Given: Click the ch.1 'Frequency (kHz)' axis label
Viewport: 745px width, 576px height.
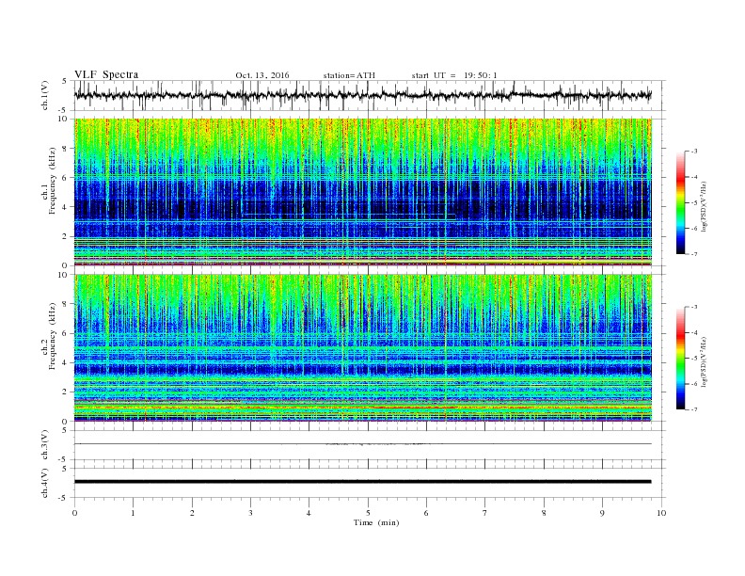Looking at the screenshot, I should click(x=52, y=180).
